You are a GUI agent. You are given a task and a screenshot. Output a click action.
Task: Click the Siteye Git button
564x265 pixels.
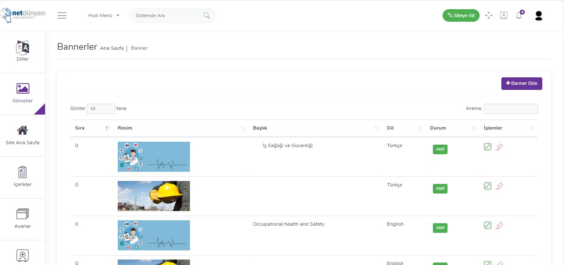pyautogui.click(x=461, y=15)
